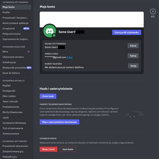159x159 pixels.
Task: Edit the e-mail address with Edytuj
Action: [133, 56]
